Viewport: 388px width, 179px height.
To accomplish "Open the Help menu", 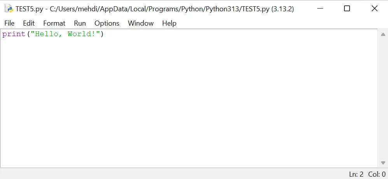I will pos(169,23).
